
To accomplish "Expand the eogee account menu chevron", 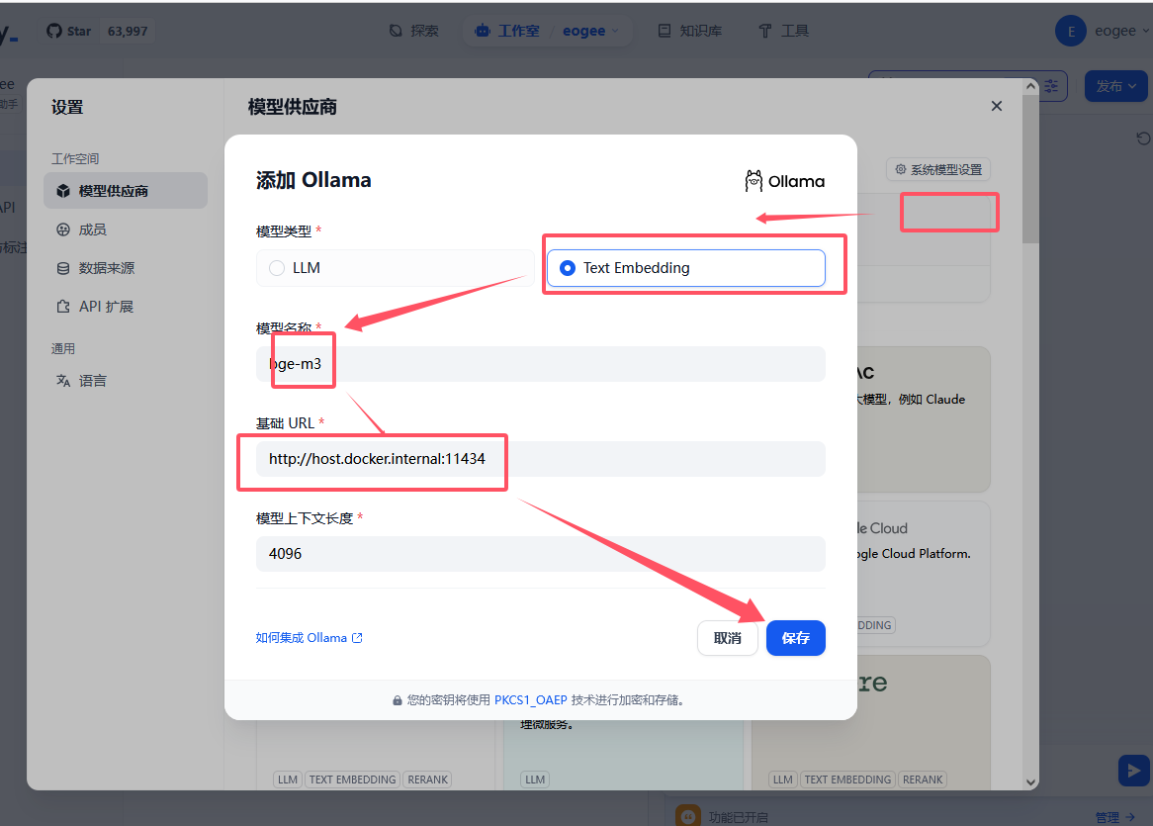I will click(x=1146, y=31).
